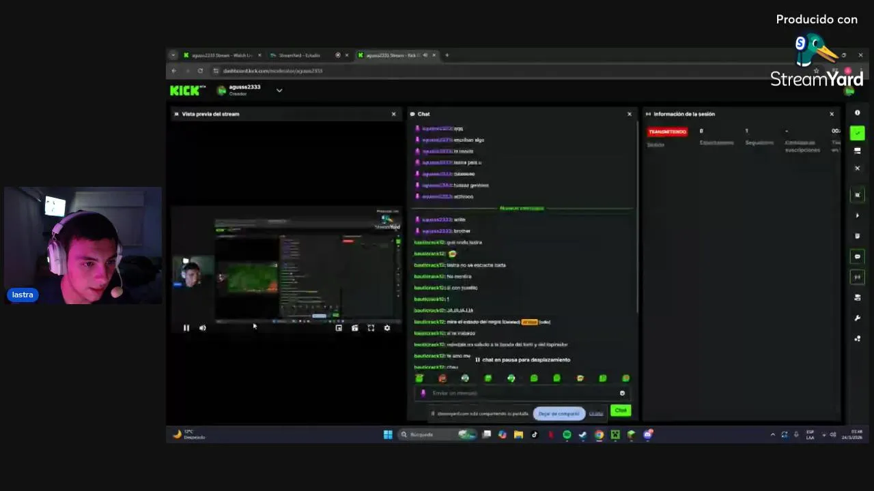Select first quick emote in chat row
The height and width of the screenshot is (491, 874).
[x=419, y=378]
